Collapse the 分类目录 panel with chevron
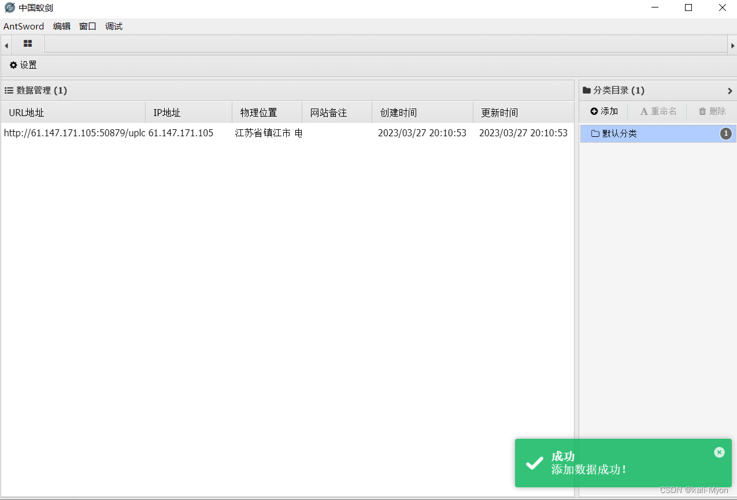Image resolution: width=737 pixels, height=500 pixels. 729,91
